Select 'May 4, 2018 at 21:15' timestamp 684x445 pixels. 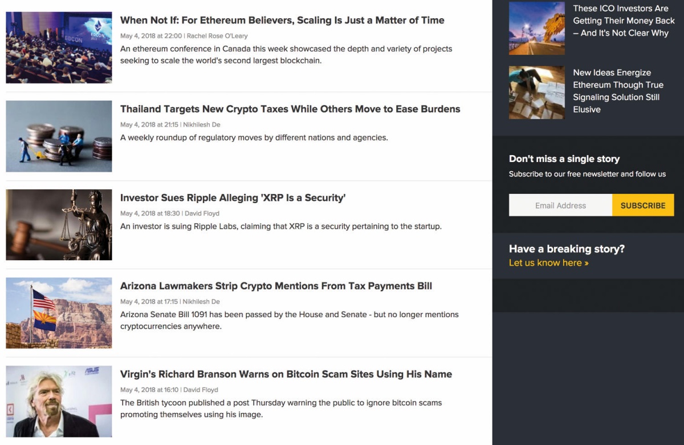[149, 124]
